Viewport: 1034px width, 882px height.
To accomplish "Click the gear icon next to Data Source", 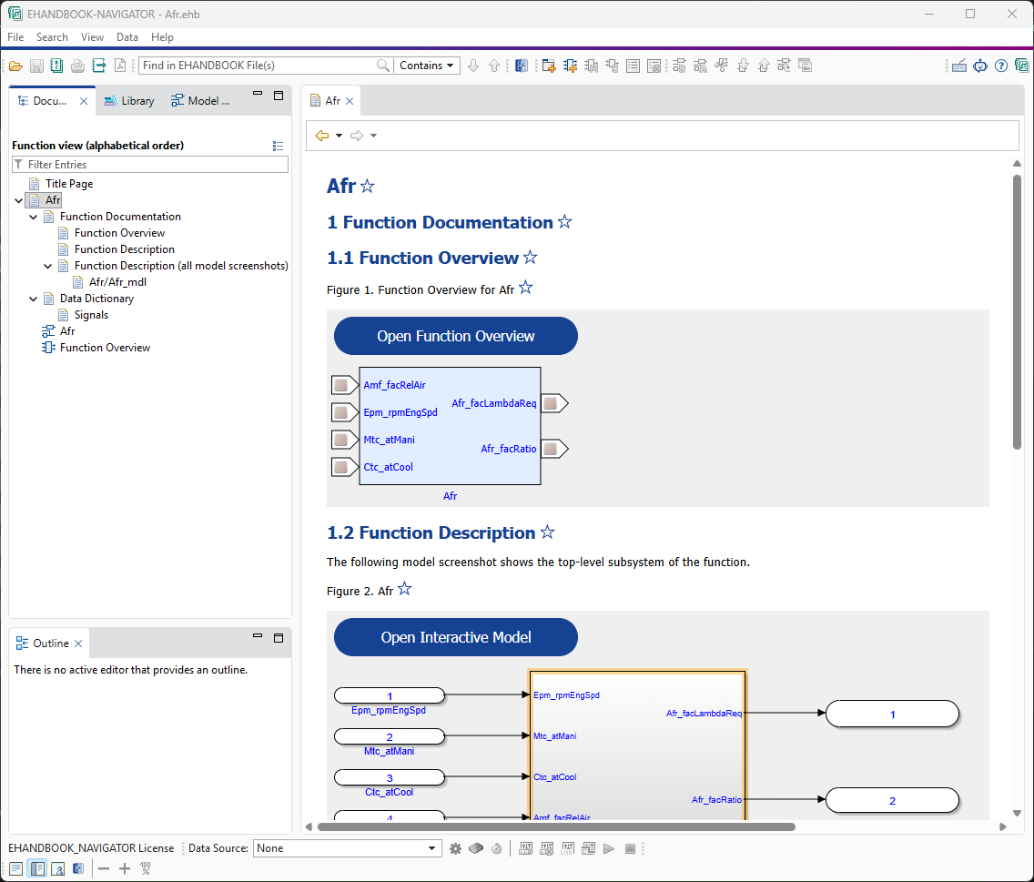I will [x=456, y=849].
